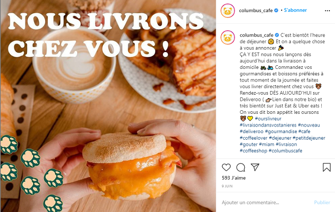This screenshot has width=335, height=212.
Task: Open the #coffeelover hashtag
Action: (253, 138)
